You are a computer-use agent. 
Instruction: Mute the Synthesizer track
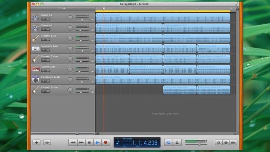point(43,71)
